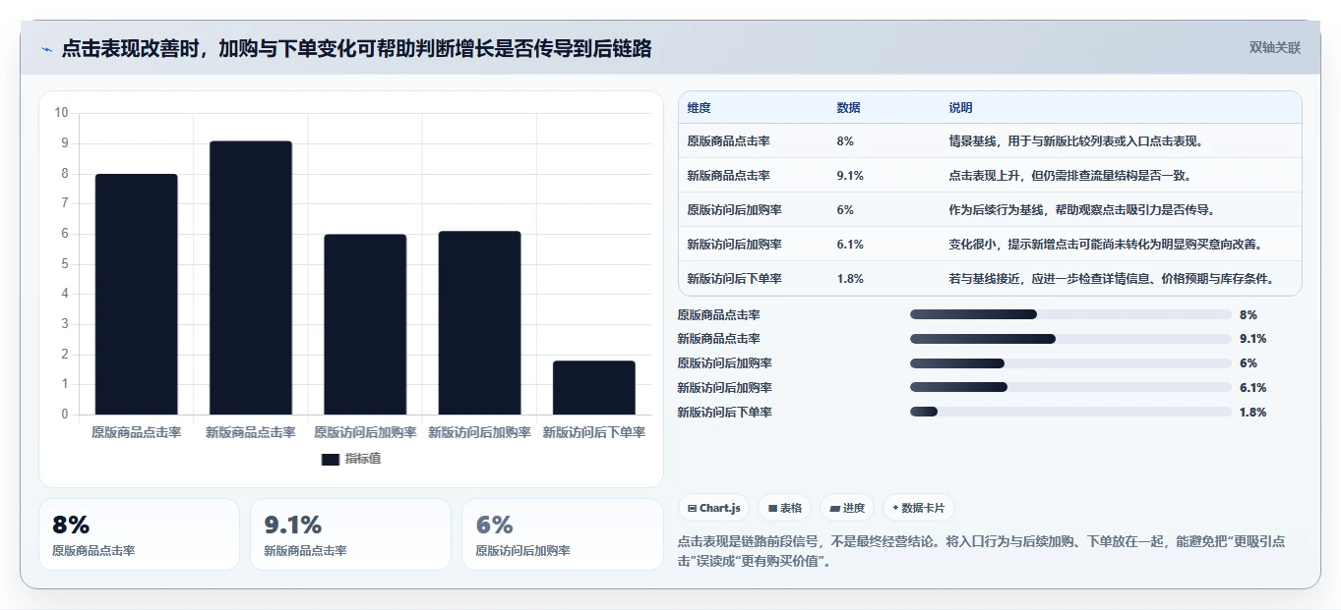Click the 6.1% value in the table
Screen dimensions: 1341x610
click(x=850, y=245)
